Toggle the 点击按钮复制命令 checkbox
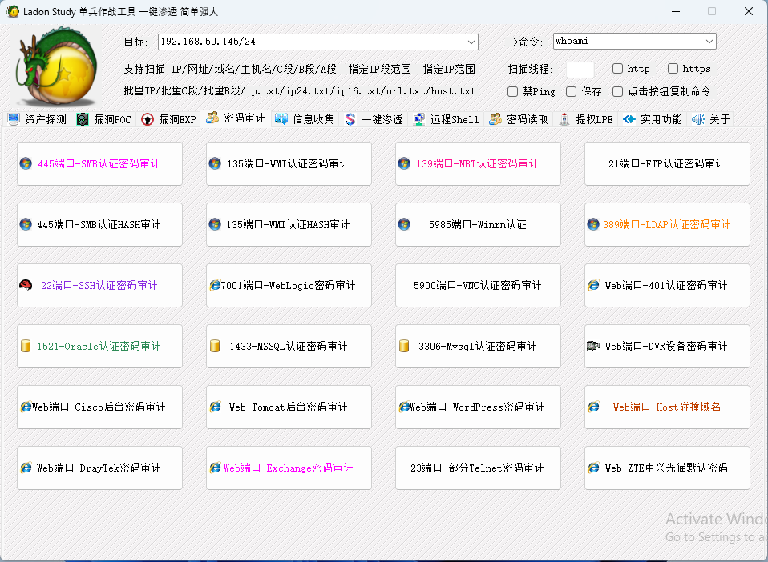The image size is (768, 562). pyautogui.click(x=617, y=91)
